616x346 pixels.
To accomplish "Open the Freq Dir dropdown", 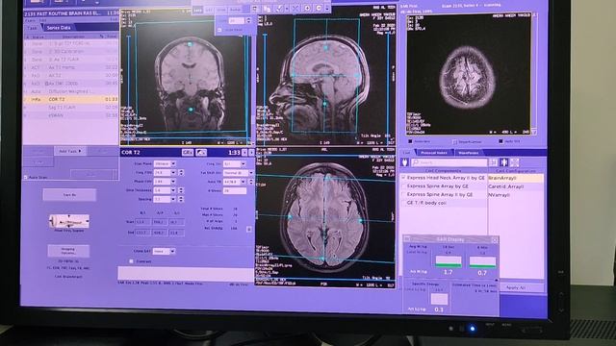I will click(x=244, y=164).
